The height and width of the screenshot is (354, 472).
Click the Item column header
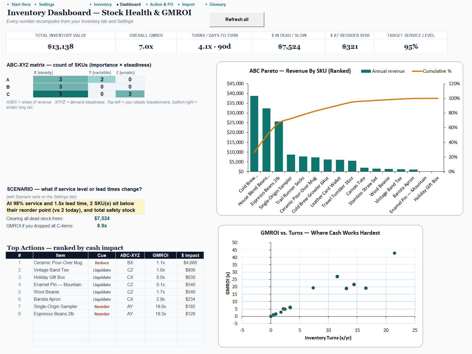click(61, 255)
